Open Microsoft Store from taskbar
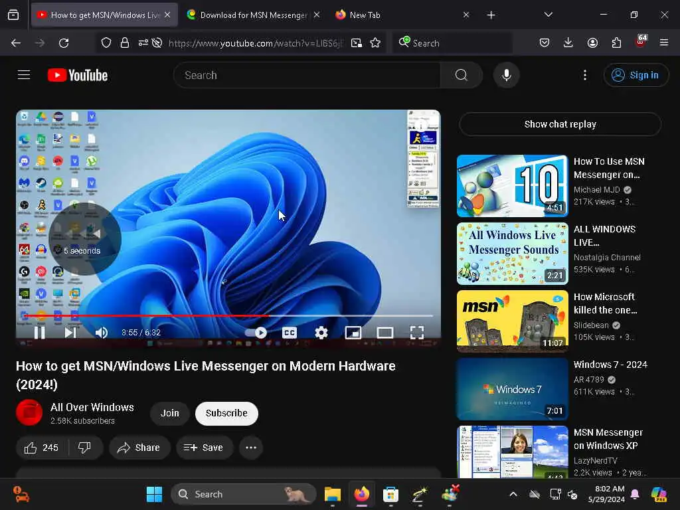 390,494
